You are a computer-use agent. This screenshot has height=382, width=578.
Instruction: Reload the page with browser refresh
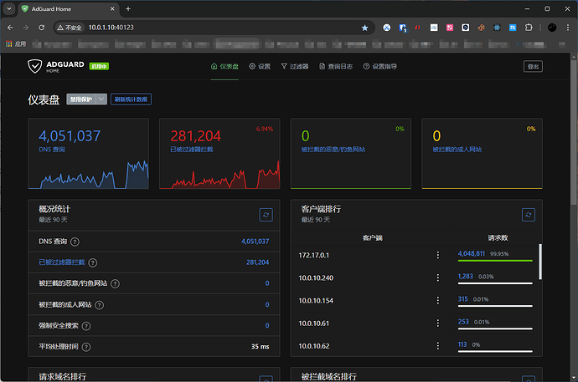coord(41,28)
